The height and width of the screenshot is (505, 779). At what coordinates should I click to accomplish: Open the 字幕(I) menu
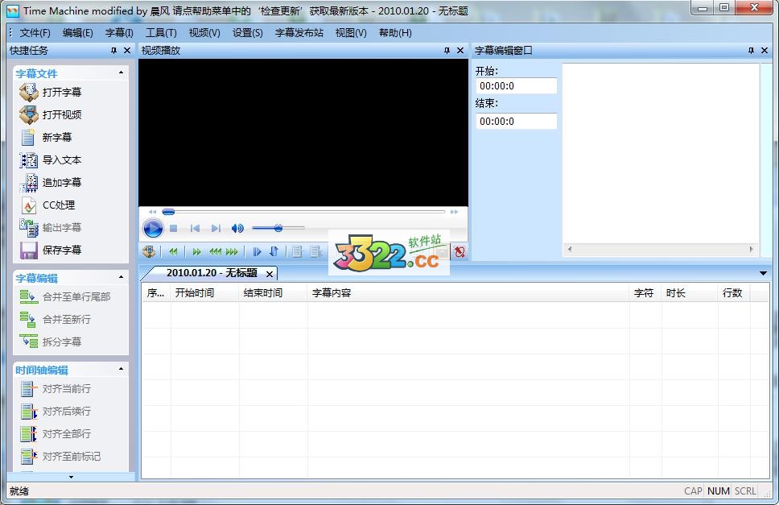[x=119, y=33]
